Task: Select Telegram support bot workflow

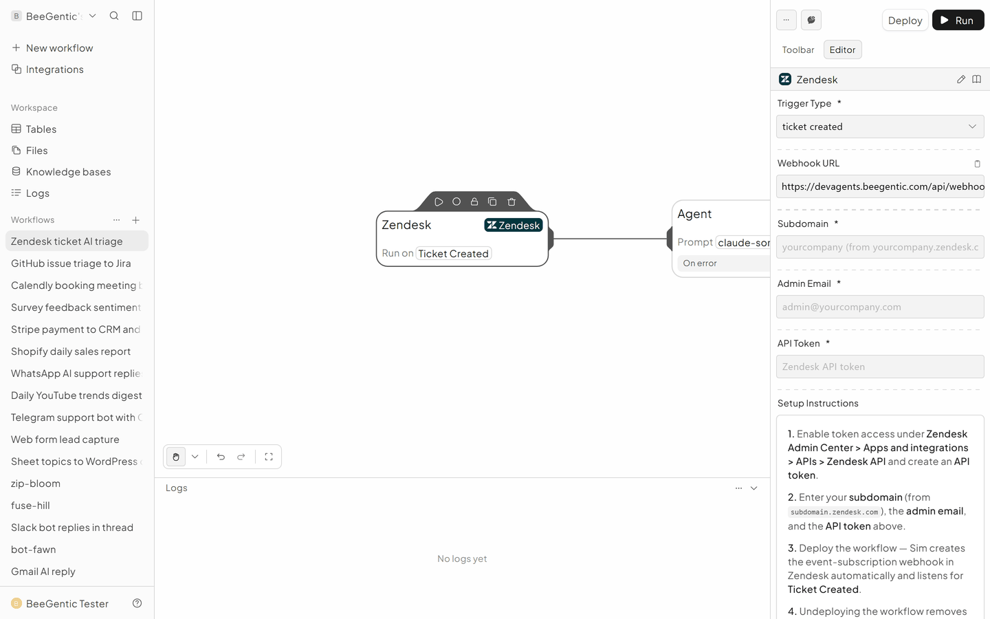Action: pos(77,417)
